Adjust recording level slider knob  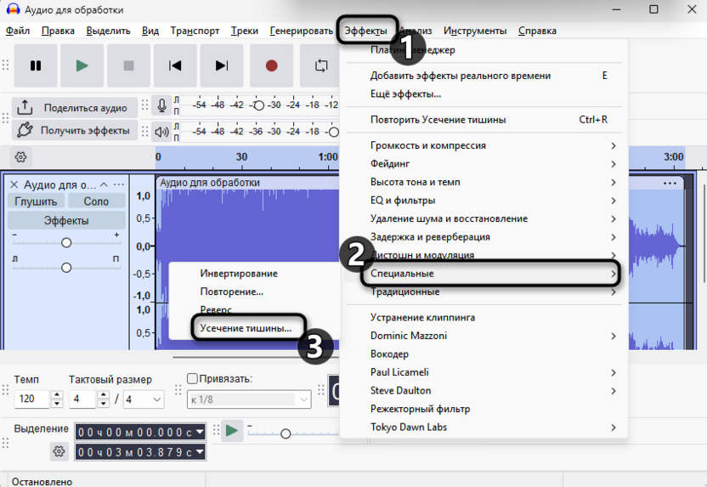(x=259, y=105)
